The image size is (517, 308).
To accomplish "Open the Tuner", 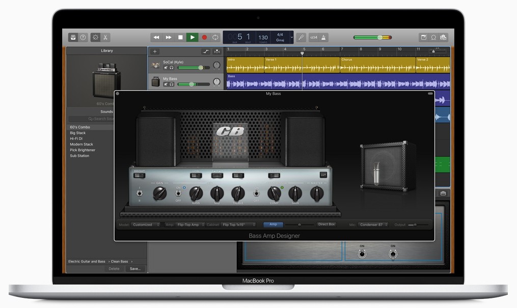I will point(301,37).
